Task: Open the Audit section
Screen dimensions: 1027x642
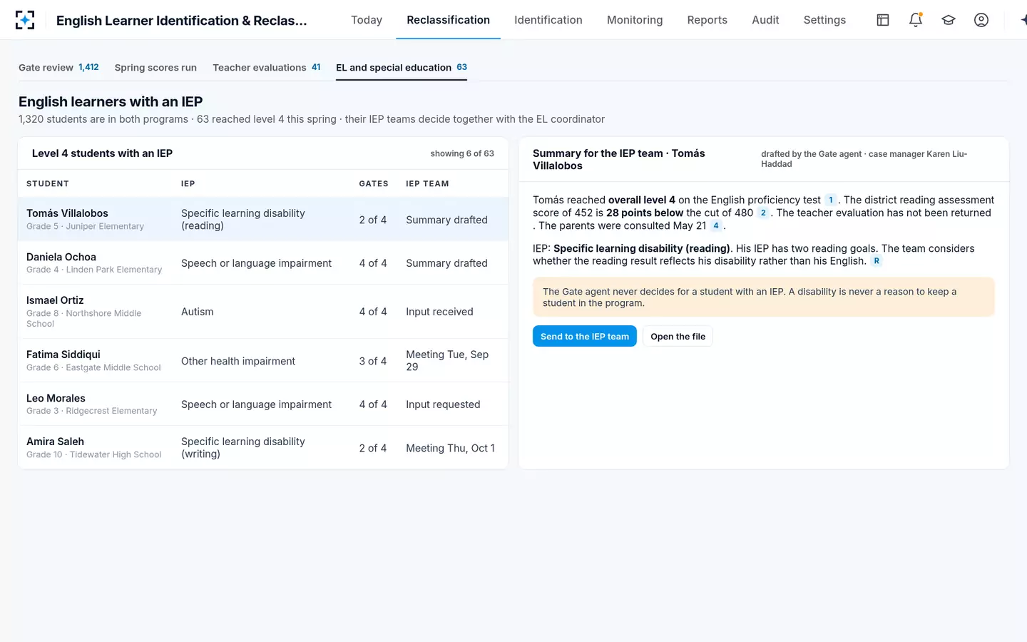Action: click(x=765, y=20)
